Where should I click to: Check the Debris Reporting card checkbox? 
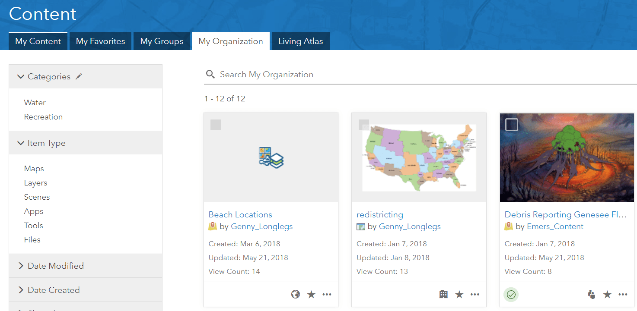[512, 125]
